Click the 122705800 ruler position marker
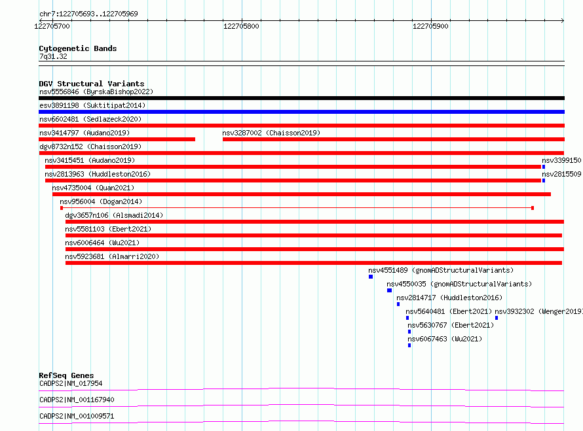Image resolution: width=583 pixels, height=431 pixels. pos(241,26)
